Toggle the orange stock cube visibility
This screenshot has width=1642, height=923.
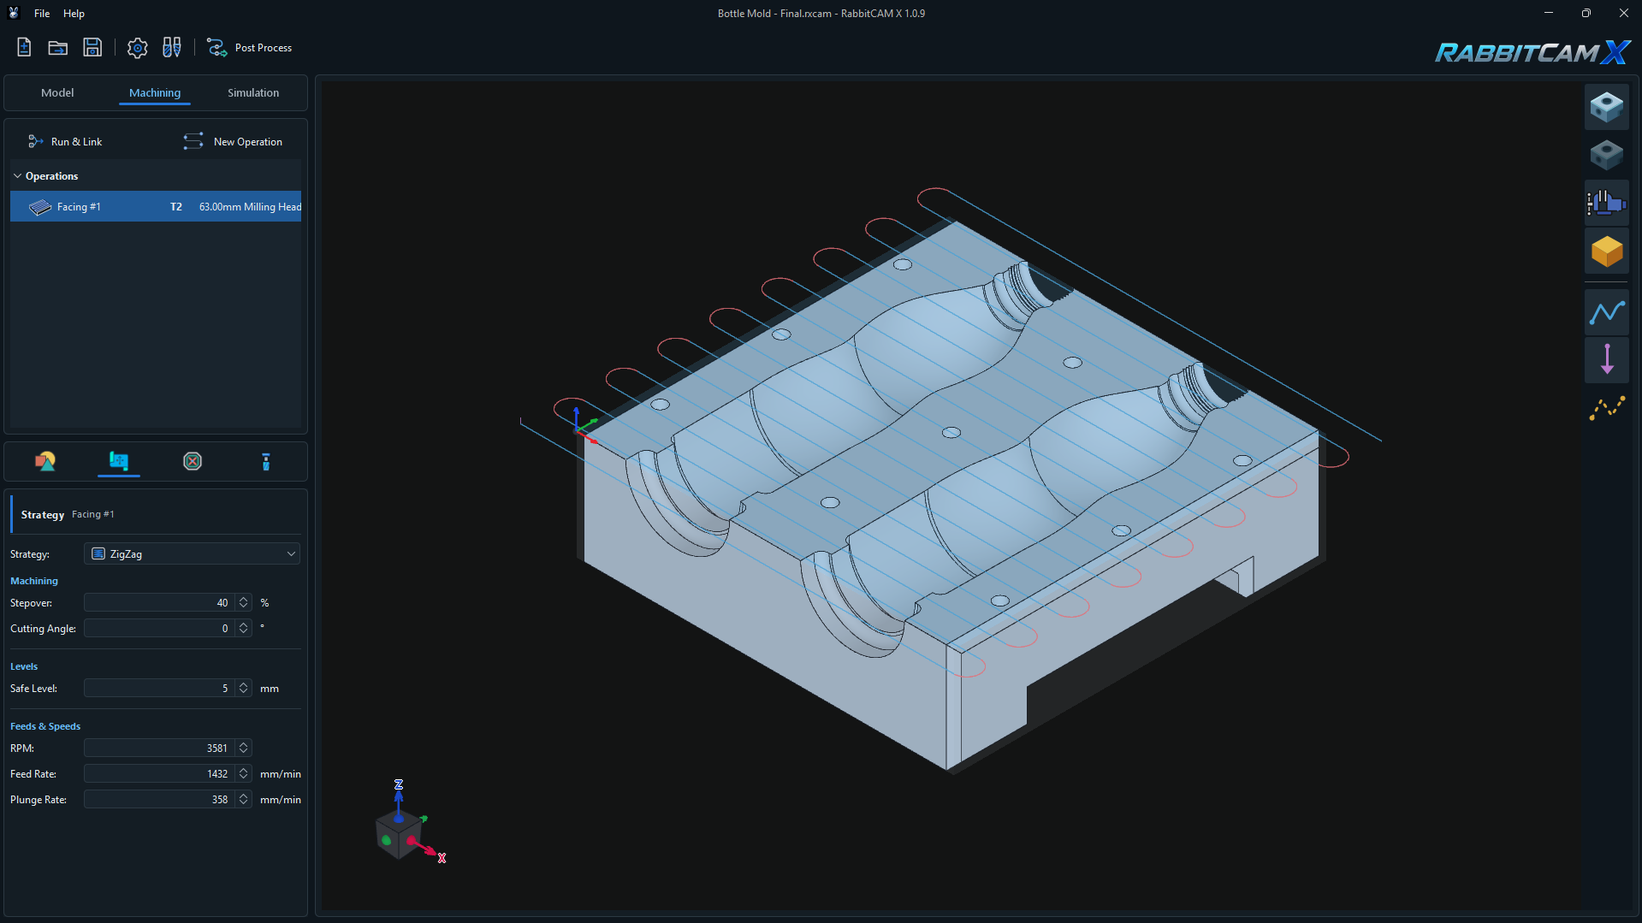[1606, 251]
